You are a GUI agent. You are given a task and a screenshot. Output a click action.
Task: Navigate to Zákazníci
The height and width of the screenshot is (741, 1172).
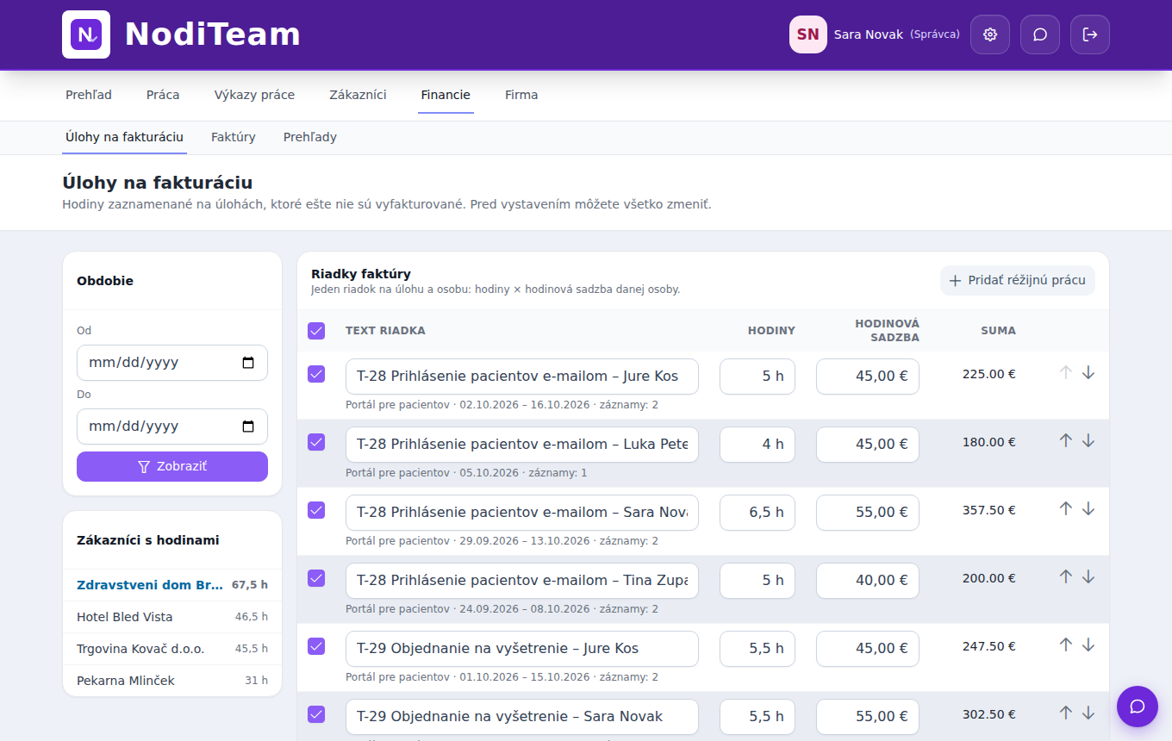click(358, 95)
